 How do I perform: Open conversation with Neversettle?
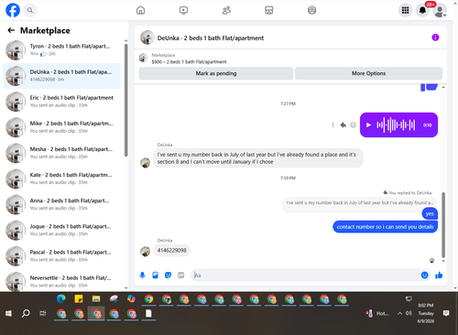(62, 281)
